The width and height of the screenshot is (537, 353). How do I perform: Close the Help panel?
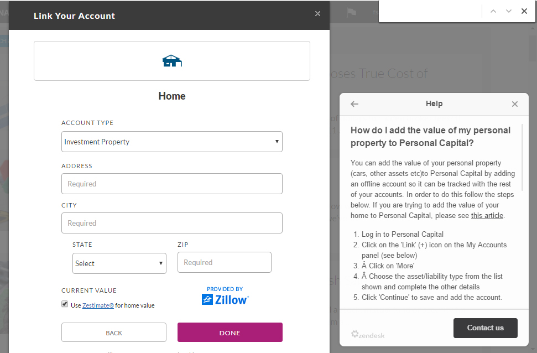pyautogui.click(x=514, y=104)
